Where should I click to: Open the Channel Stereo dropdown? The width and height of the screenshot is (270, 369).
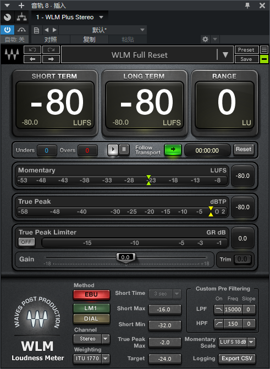tap(91, 339)
